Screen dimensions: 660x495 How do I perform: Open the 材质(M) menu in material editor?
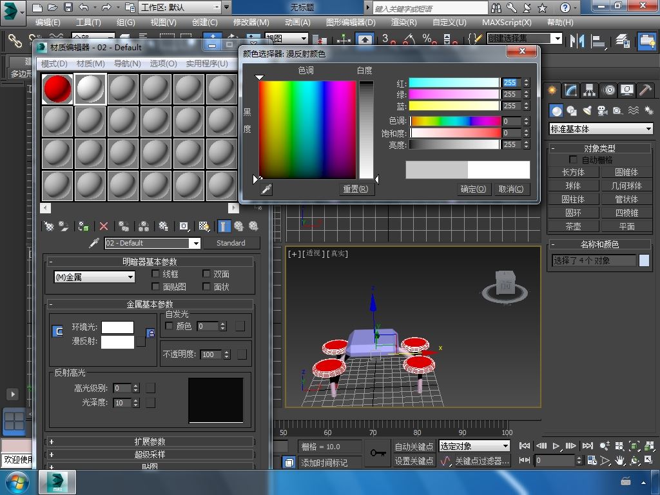point(90,64)
